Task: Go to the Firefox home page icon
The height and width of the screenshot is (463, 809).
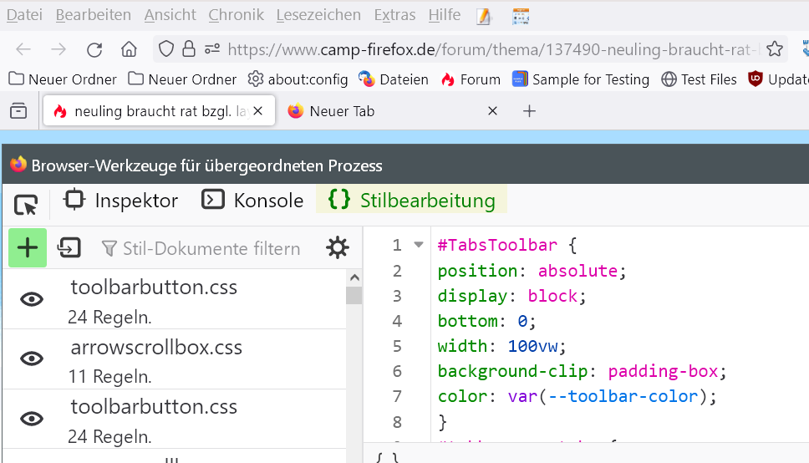Action: 129,49
